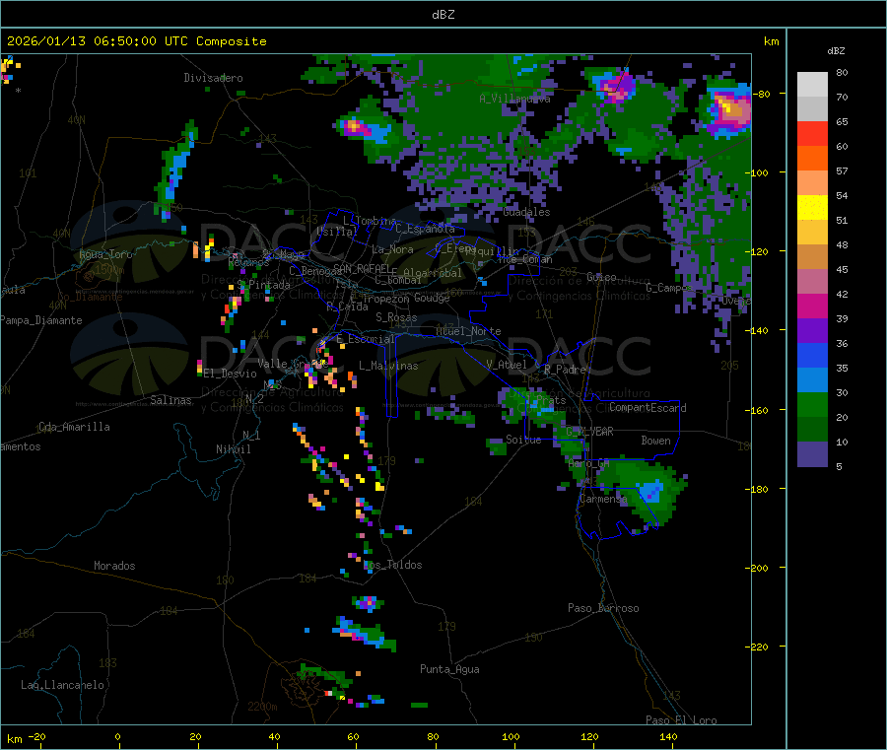This screenshot has height=750, width=887.
Task: Select the S_Rosas map label
Action: (x=396, y=317)
